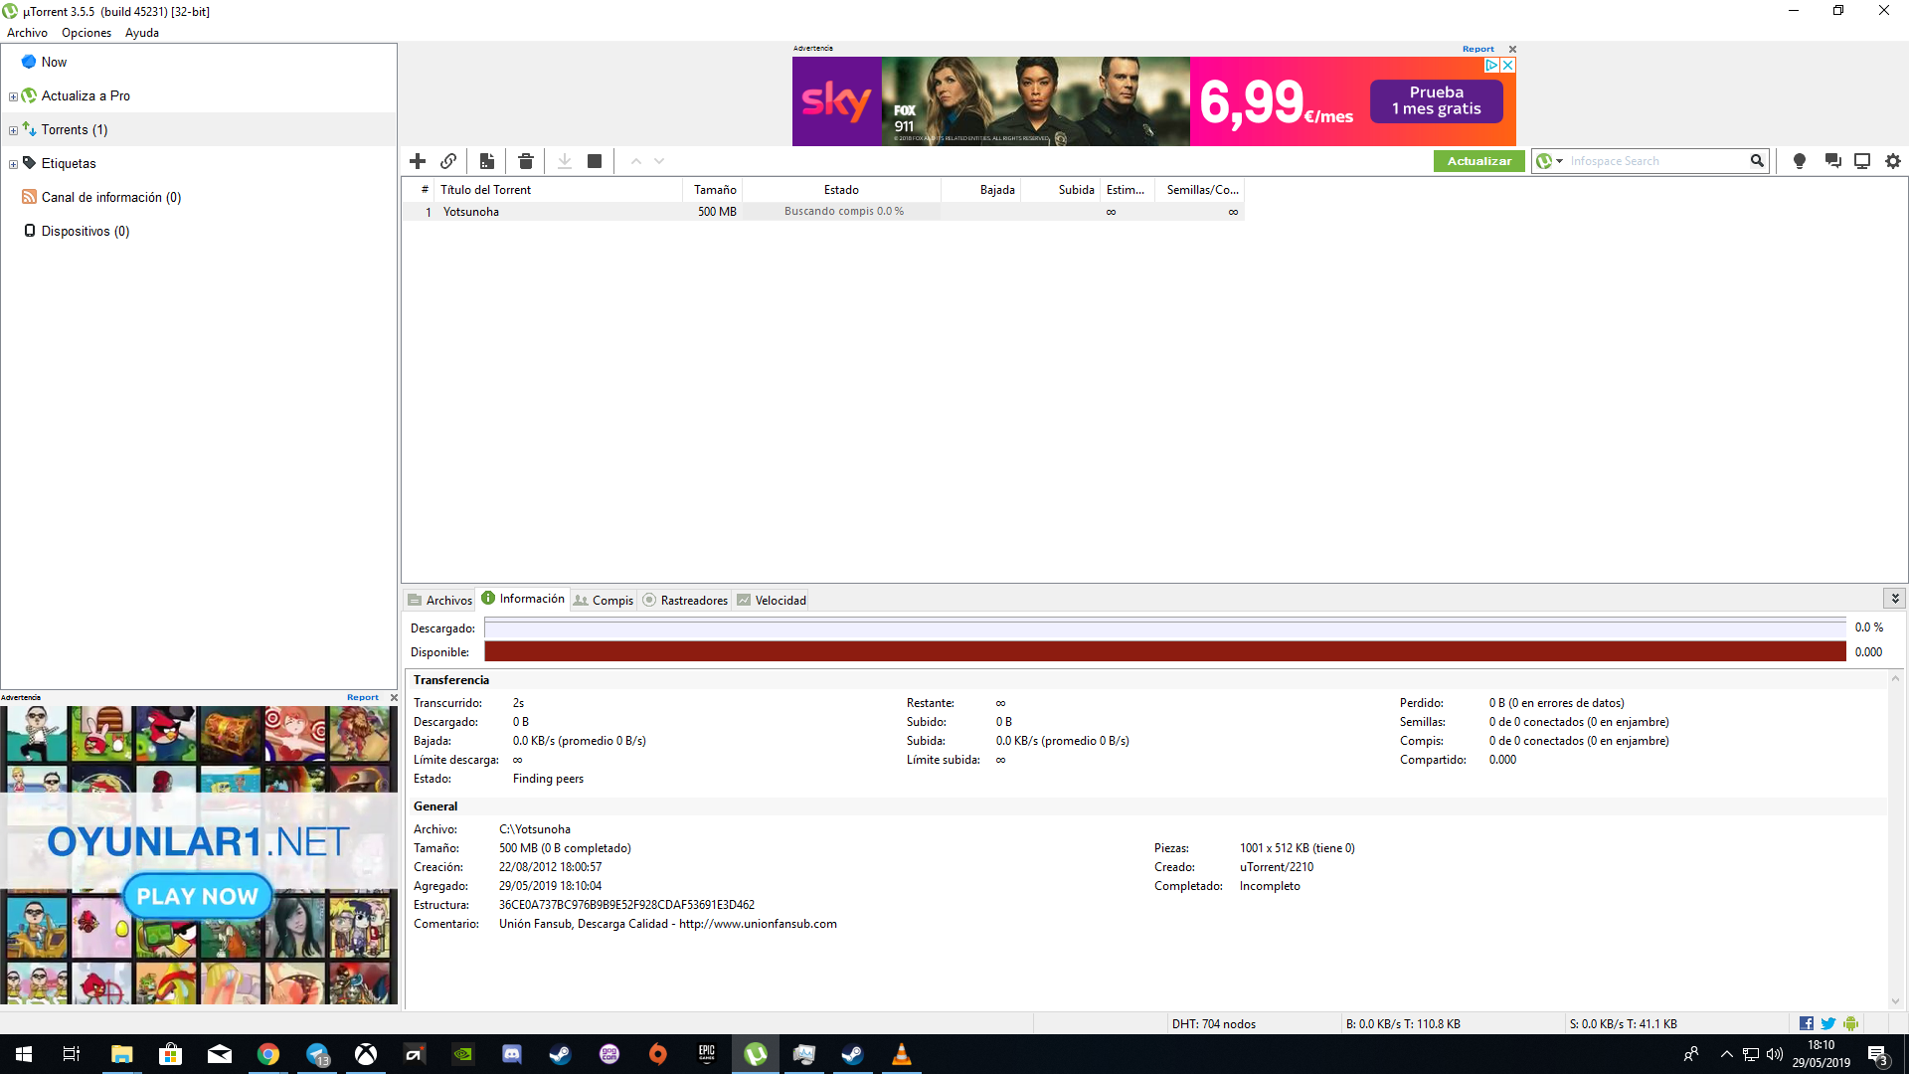Viewport: 1909px width, 1074px height.
Task: Open Preferences gear icon
Action: 1893,161
